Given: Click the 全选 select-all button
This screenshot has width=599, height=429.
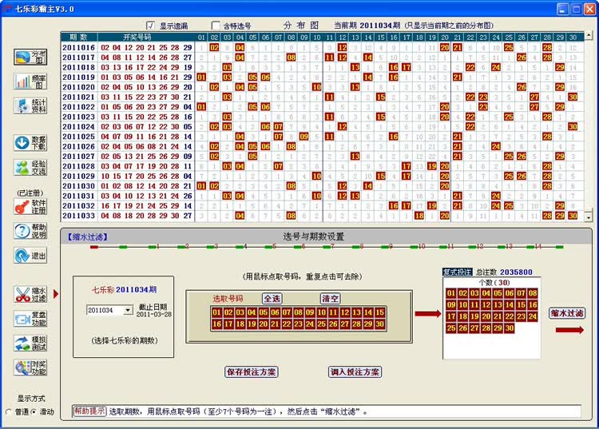Looking at the screenshot, I should click(272, 298).
